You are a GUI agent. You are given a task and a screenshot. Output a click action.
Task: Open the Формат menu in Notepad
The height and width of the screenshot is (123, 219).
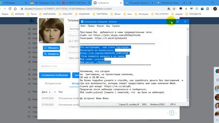(x=100, y=26)
